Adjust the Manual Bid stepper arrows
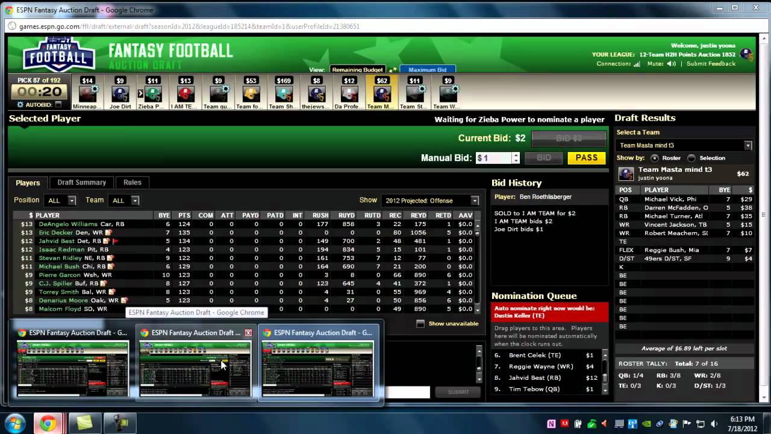771x434 pixels. (x=516, y=158)
